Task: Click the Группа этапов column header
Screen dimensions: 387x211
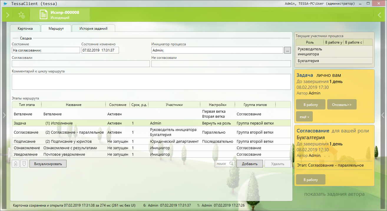Action: tap(255, 104)
